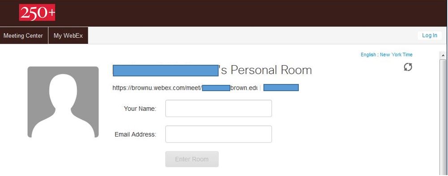Focus the Your Name text field
Screen dimensions: 448x176
tap(219, 108)
